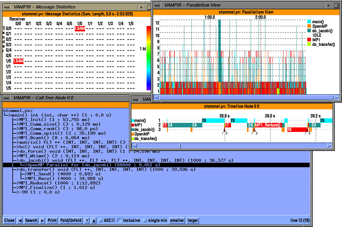Click 38.8 s time label in Timeline
342x227 pixels.
coord(224,116)
